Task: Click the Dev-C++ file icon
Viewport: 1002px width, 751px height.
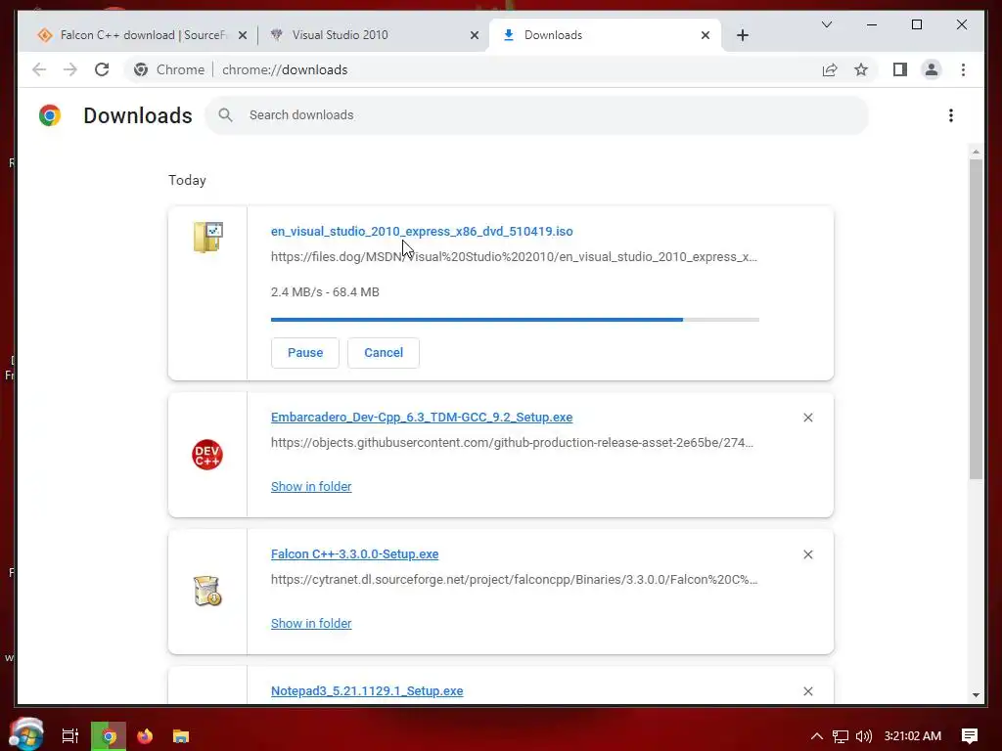Action: coord(207,455)
